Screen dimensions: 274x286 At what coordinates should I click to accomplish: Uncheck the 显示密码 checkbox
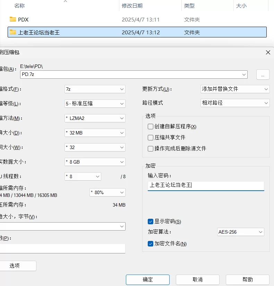151,222
